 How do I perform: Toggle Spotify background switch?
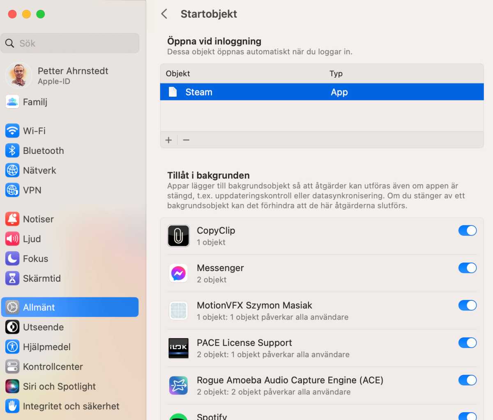pyautogui.click(x=468, y=416)
